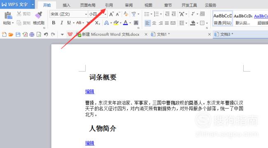Expand the Paste (粘贴) options arrow
This screenshot has width=268, height=148.
[13, 23]
